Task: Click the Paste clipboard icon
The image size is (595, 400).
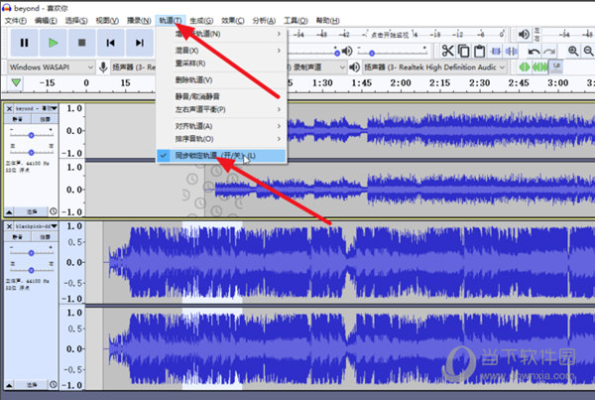Action: pos(479,51)
